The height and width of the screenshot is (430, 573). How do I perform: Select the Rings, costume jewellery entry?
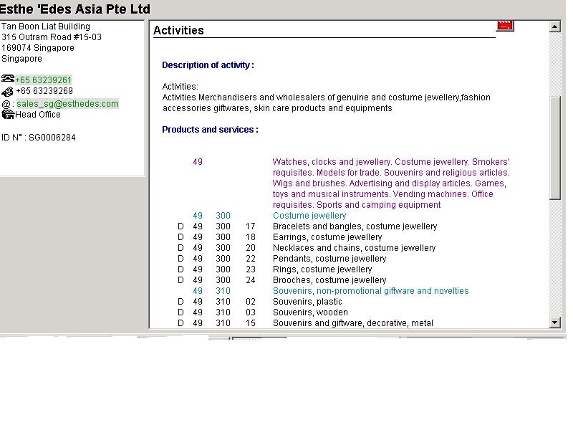click(x=322, y=269)
